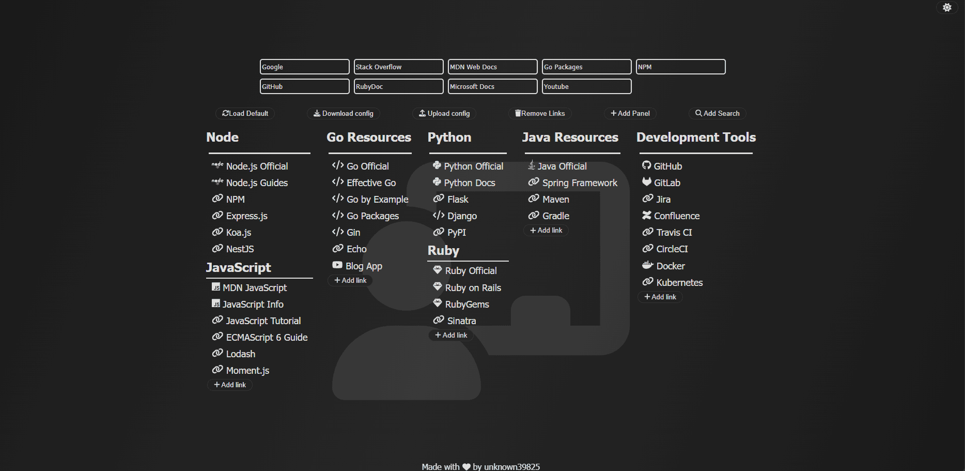Click the Node.js Guides node icon
The image size is (965, 471).
[x=217, y=182]
